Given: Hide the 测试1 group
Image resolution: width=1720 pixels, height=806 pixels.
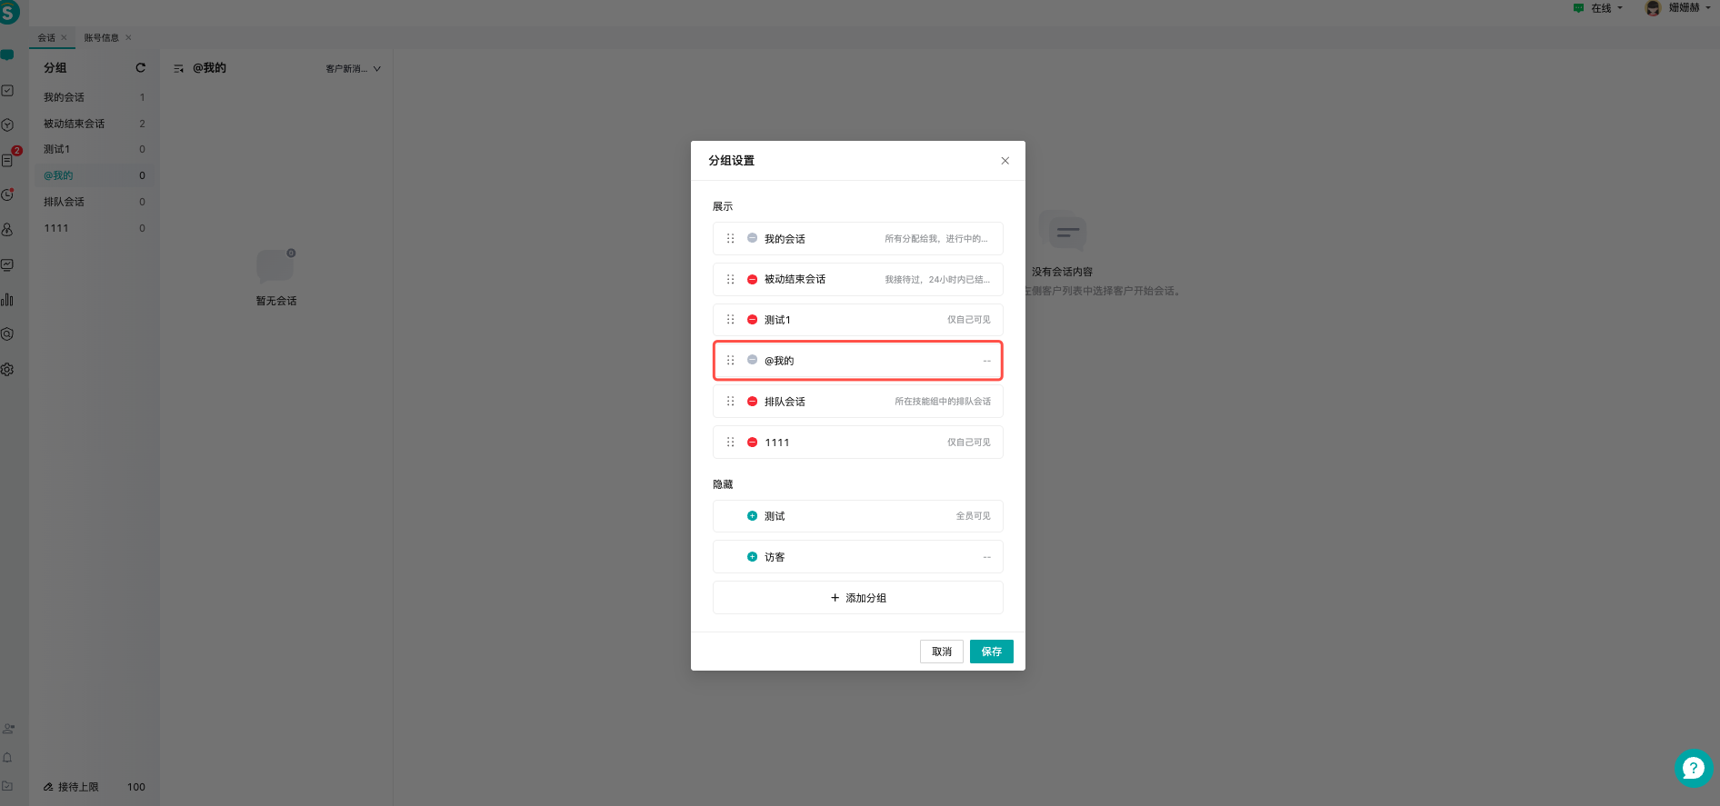Looking at the screenshot, I should pyautogui.click(x=752, y=320).
